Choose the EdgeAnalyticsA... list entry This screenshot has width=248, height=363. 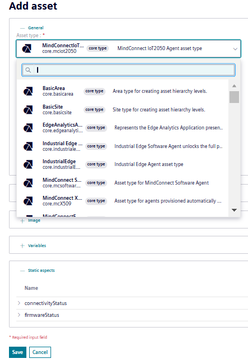tap(123, 128)
